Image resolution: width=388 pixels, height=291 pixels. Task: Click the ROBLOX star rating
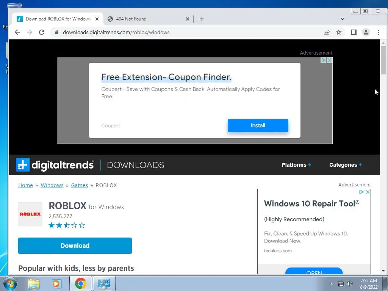pos(67,225)
